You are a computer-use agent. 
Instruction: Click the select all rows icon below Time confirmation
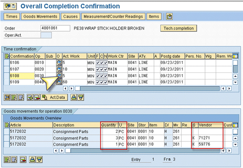tap(14, 98)
